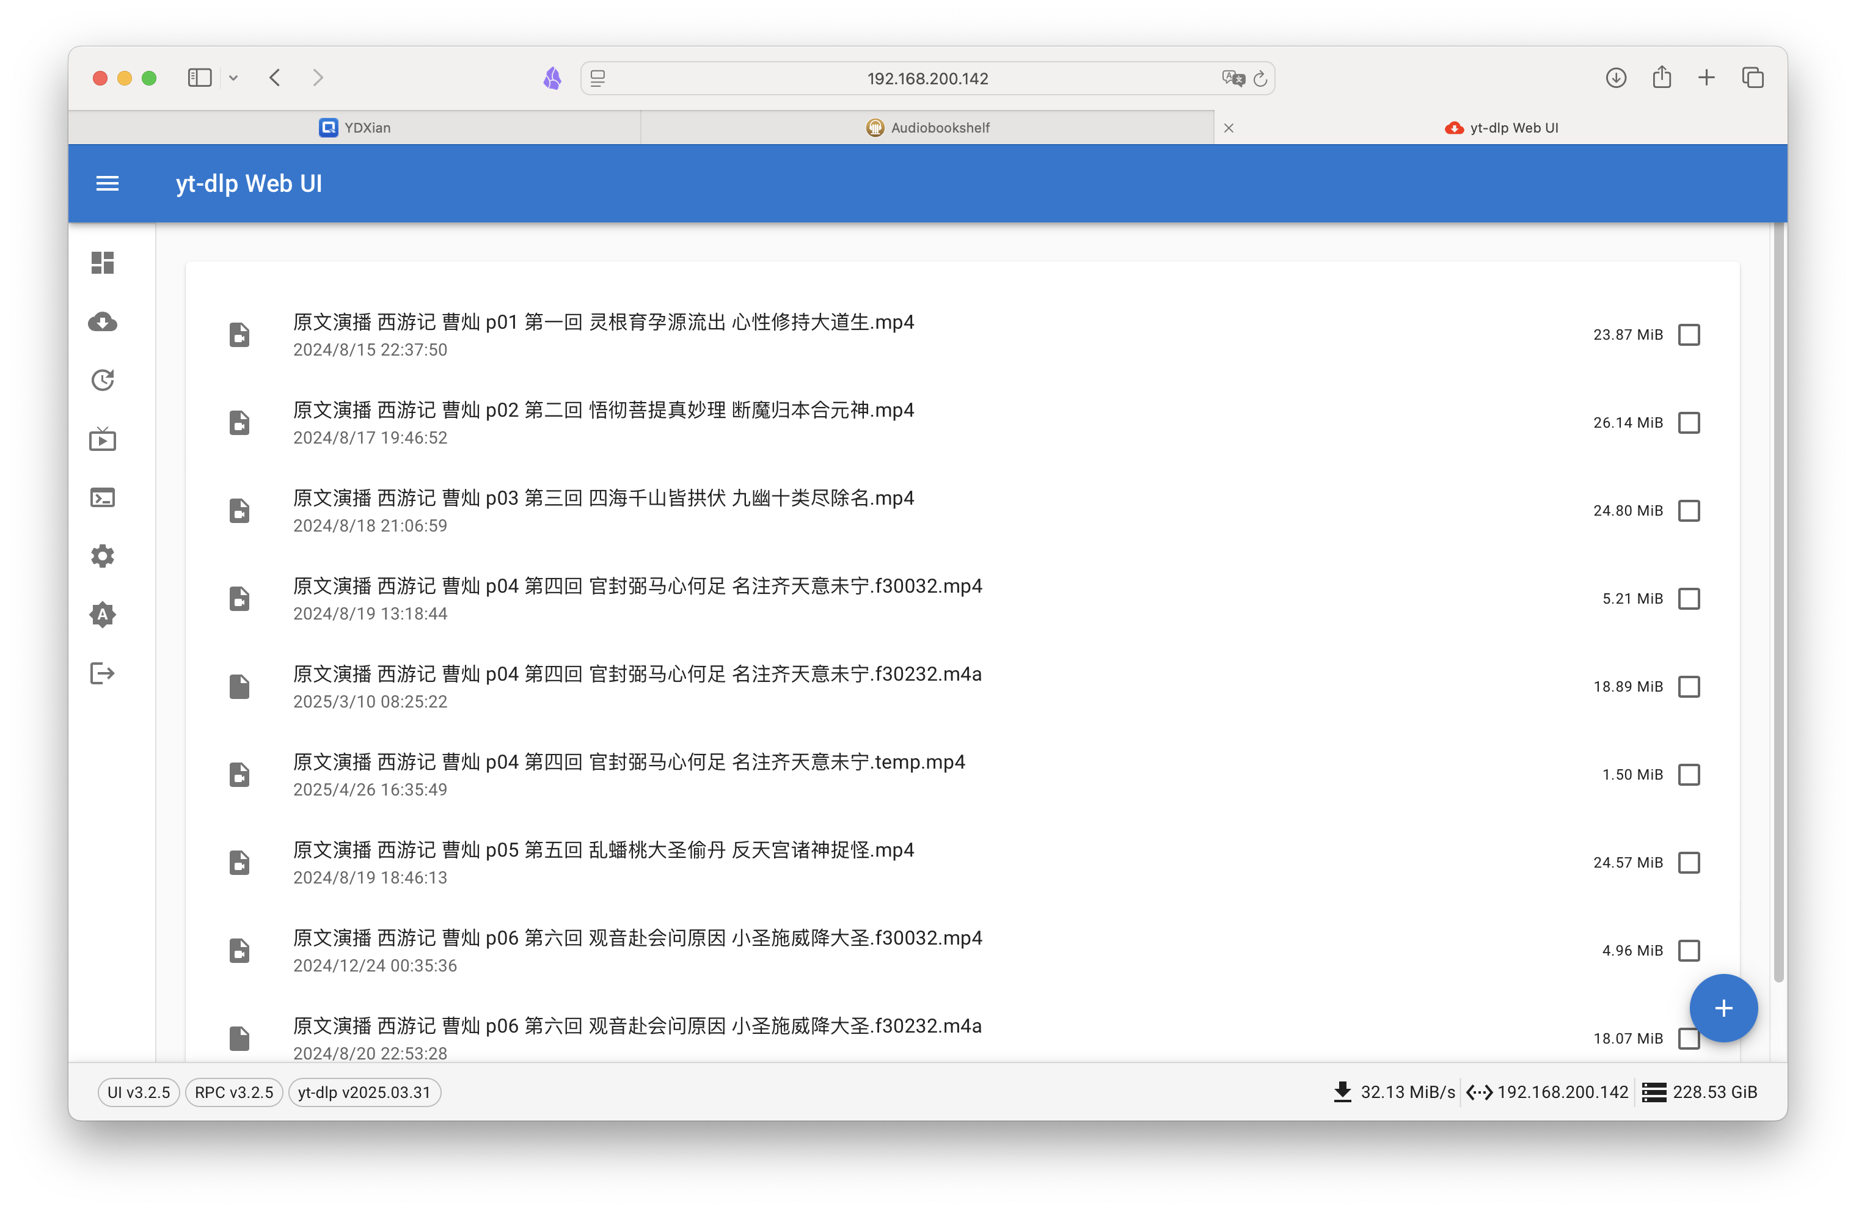
Task: Click the 228.53 GiB free space text
Action: pyautogui.click(x=1715, y=1092)
